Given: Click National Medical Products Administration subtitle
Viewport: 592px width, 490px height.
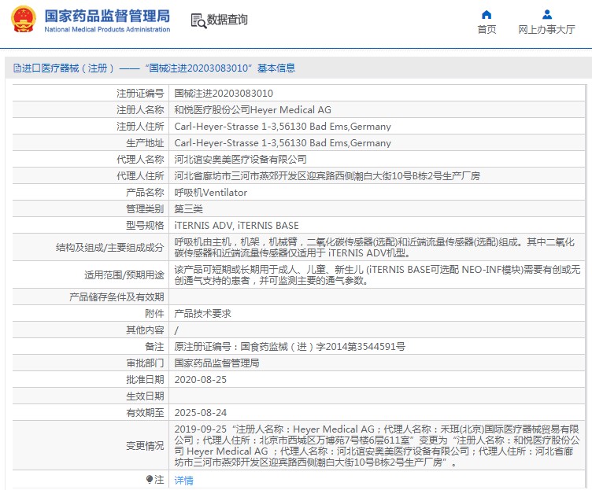Looking at the screenshot, I should tap(107, 29).
